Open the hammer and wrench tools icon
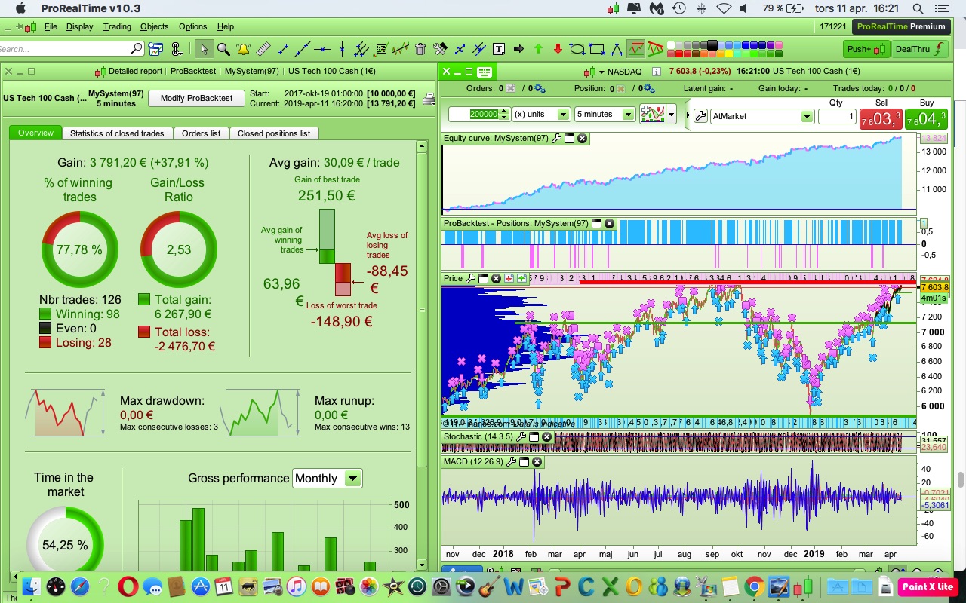 coord(440,49)
